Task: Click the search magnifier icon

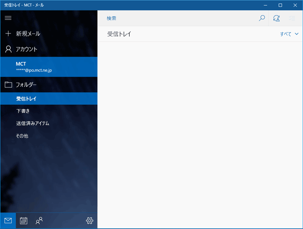Action: click(x=262, y=18)
